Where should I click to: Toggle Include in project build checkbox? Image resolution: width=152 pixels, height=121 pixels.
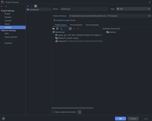click(x=55, y=20)
